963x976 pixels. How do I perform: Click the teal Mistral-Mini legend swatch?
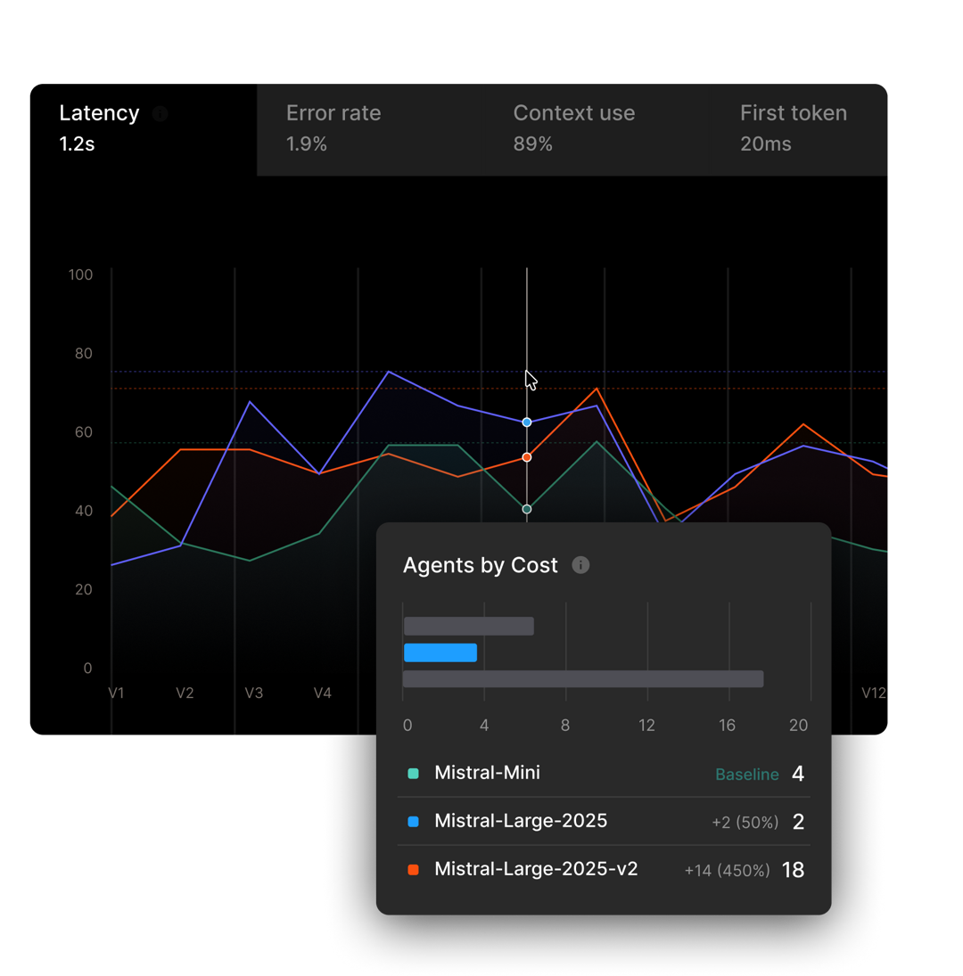(413, 774)
